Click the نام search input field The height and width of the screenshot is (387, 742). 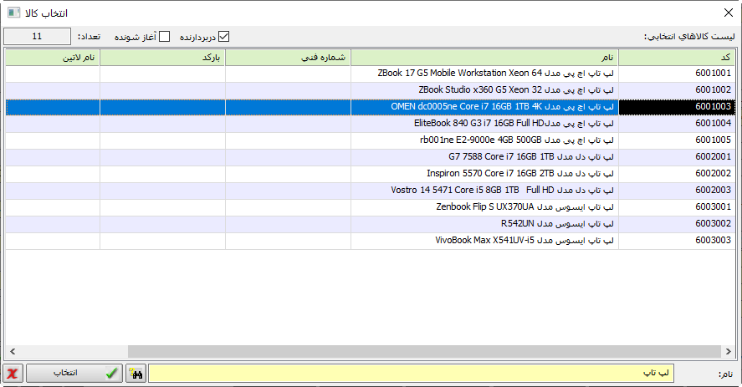coord(412,374)
